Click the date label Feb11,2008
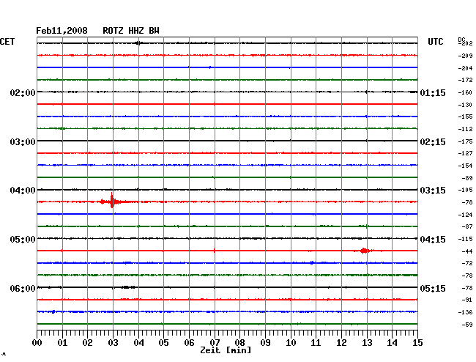Screen dimensions: 476x362 click(x=62, y=31)
